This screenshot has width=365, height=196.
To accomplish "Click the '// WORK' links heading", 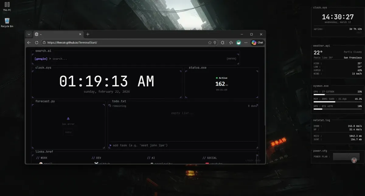I will (x=42, y=158).
